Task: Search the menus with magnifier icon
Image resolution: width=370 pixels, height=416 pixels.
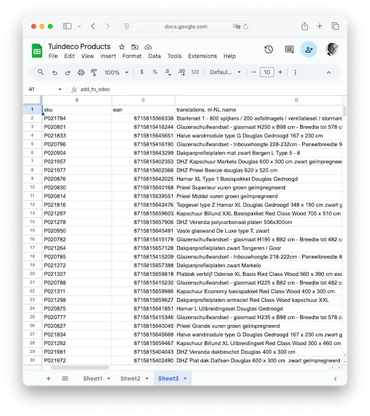Action: [41, 72]
